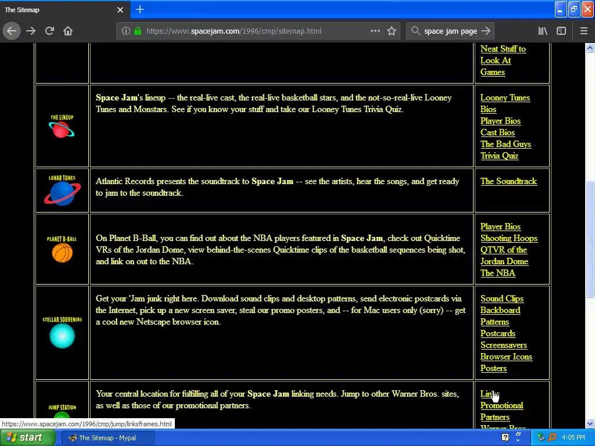Open the Games link
This screenshot has width=595, height=446.
tap(493, 72)
